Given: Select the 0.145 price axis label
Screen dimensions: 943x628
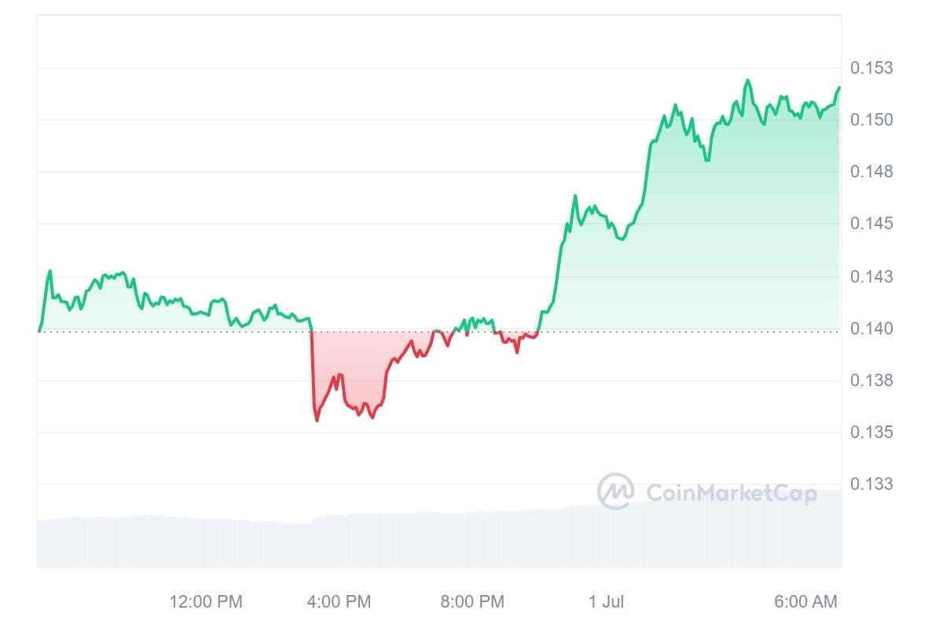Looking at the screenshot, I should click(872, 225).
